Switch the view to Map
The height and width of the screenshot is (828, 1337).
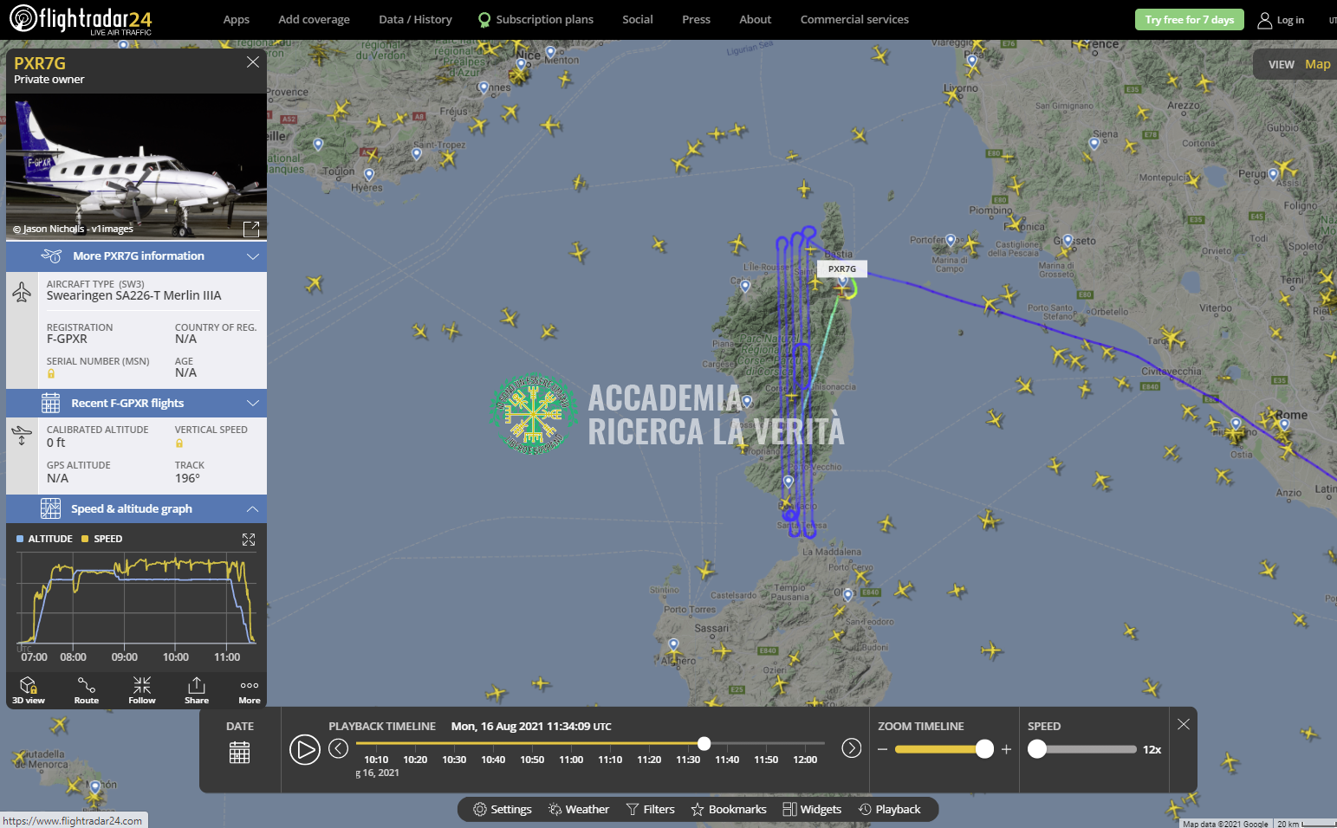click(x=1317, y=64)
